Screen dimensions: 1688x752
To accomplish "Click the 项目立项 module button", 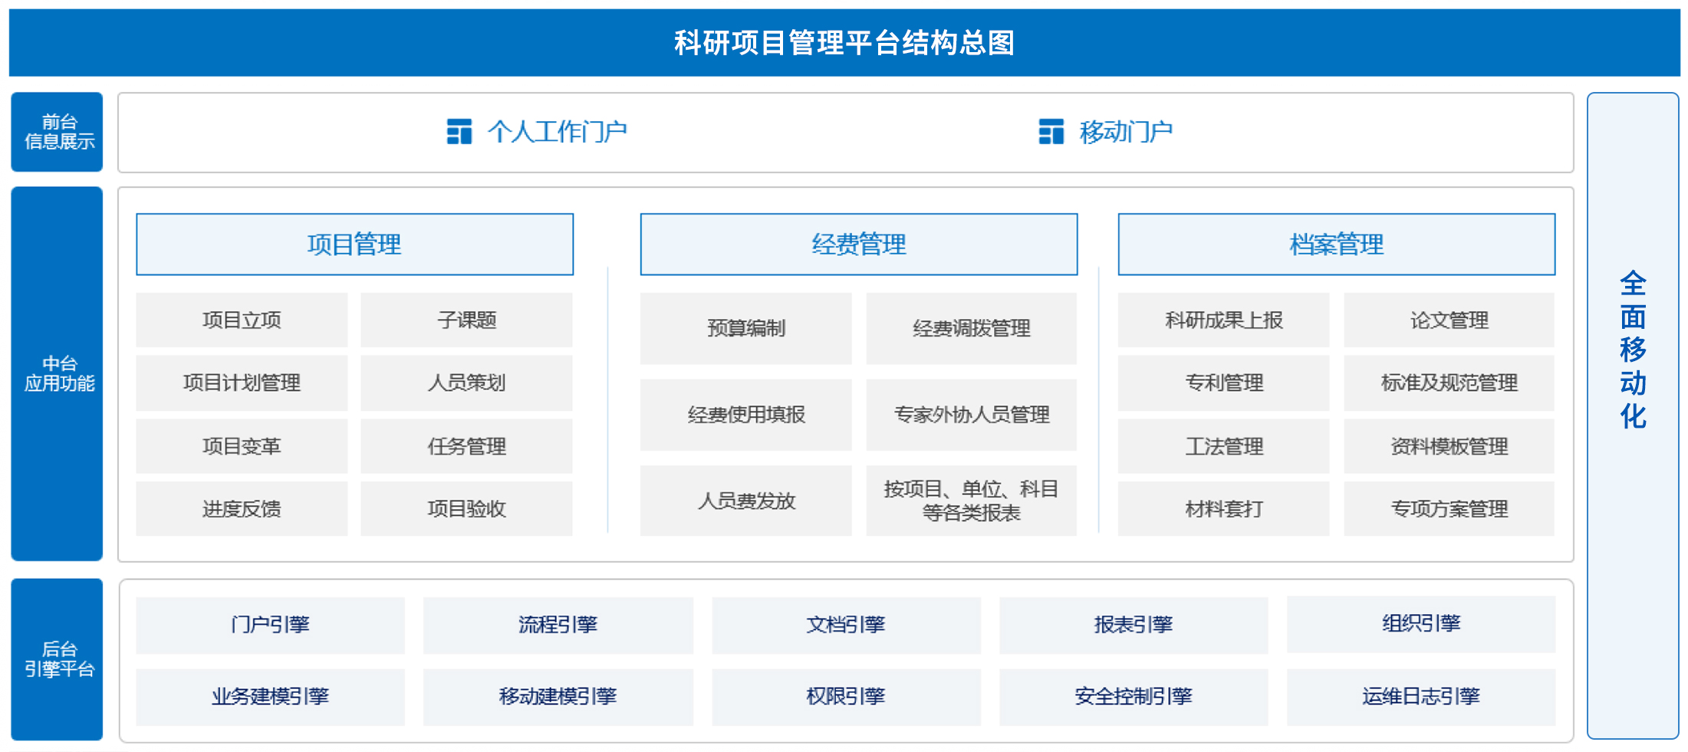I will click(242, 320).
